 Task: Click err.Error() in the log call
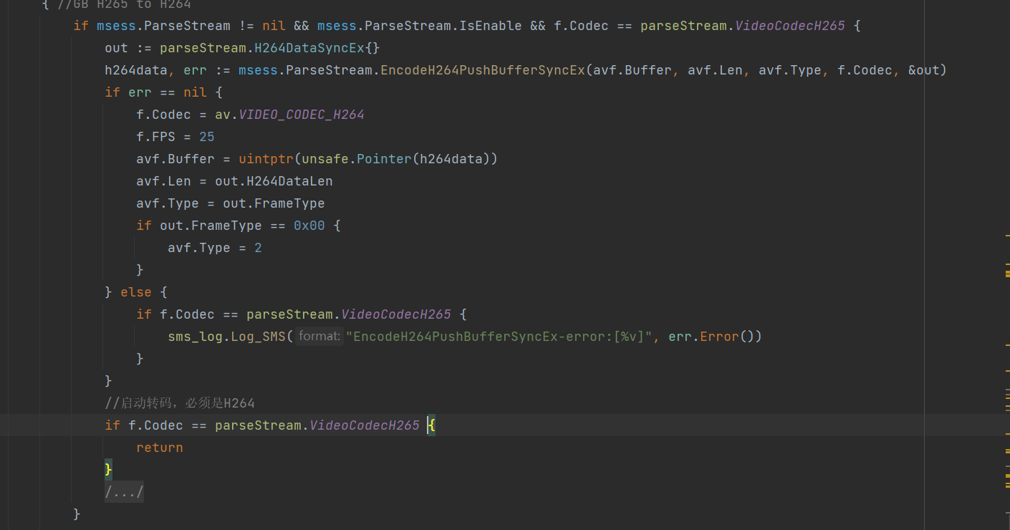(x=711, y=337)
